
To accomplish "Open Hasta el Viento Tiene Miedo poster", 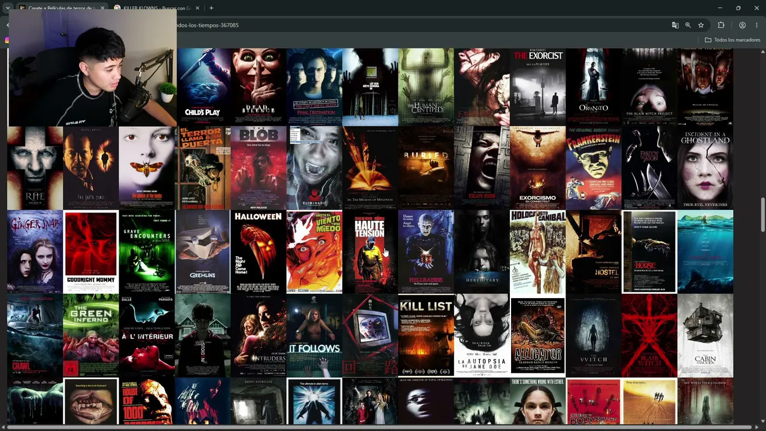I will (314, 252).
